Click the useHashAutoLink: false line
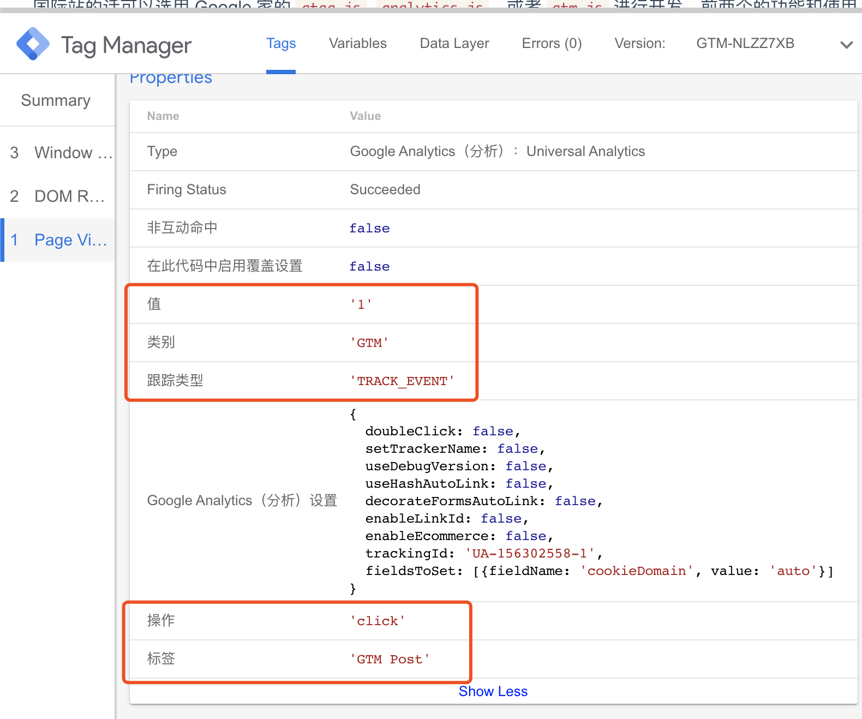This screenshot has height=719, width=862. coord(459,484)
